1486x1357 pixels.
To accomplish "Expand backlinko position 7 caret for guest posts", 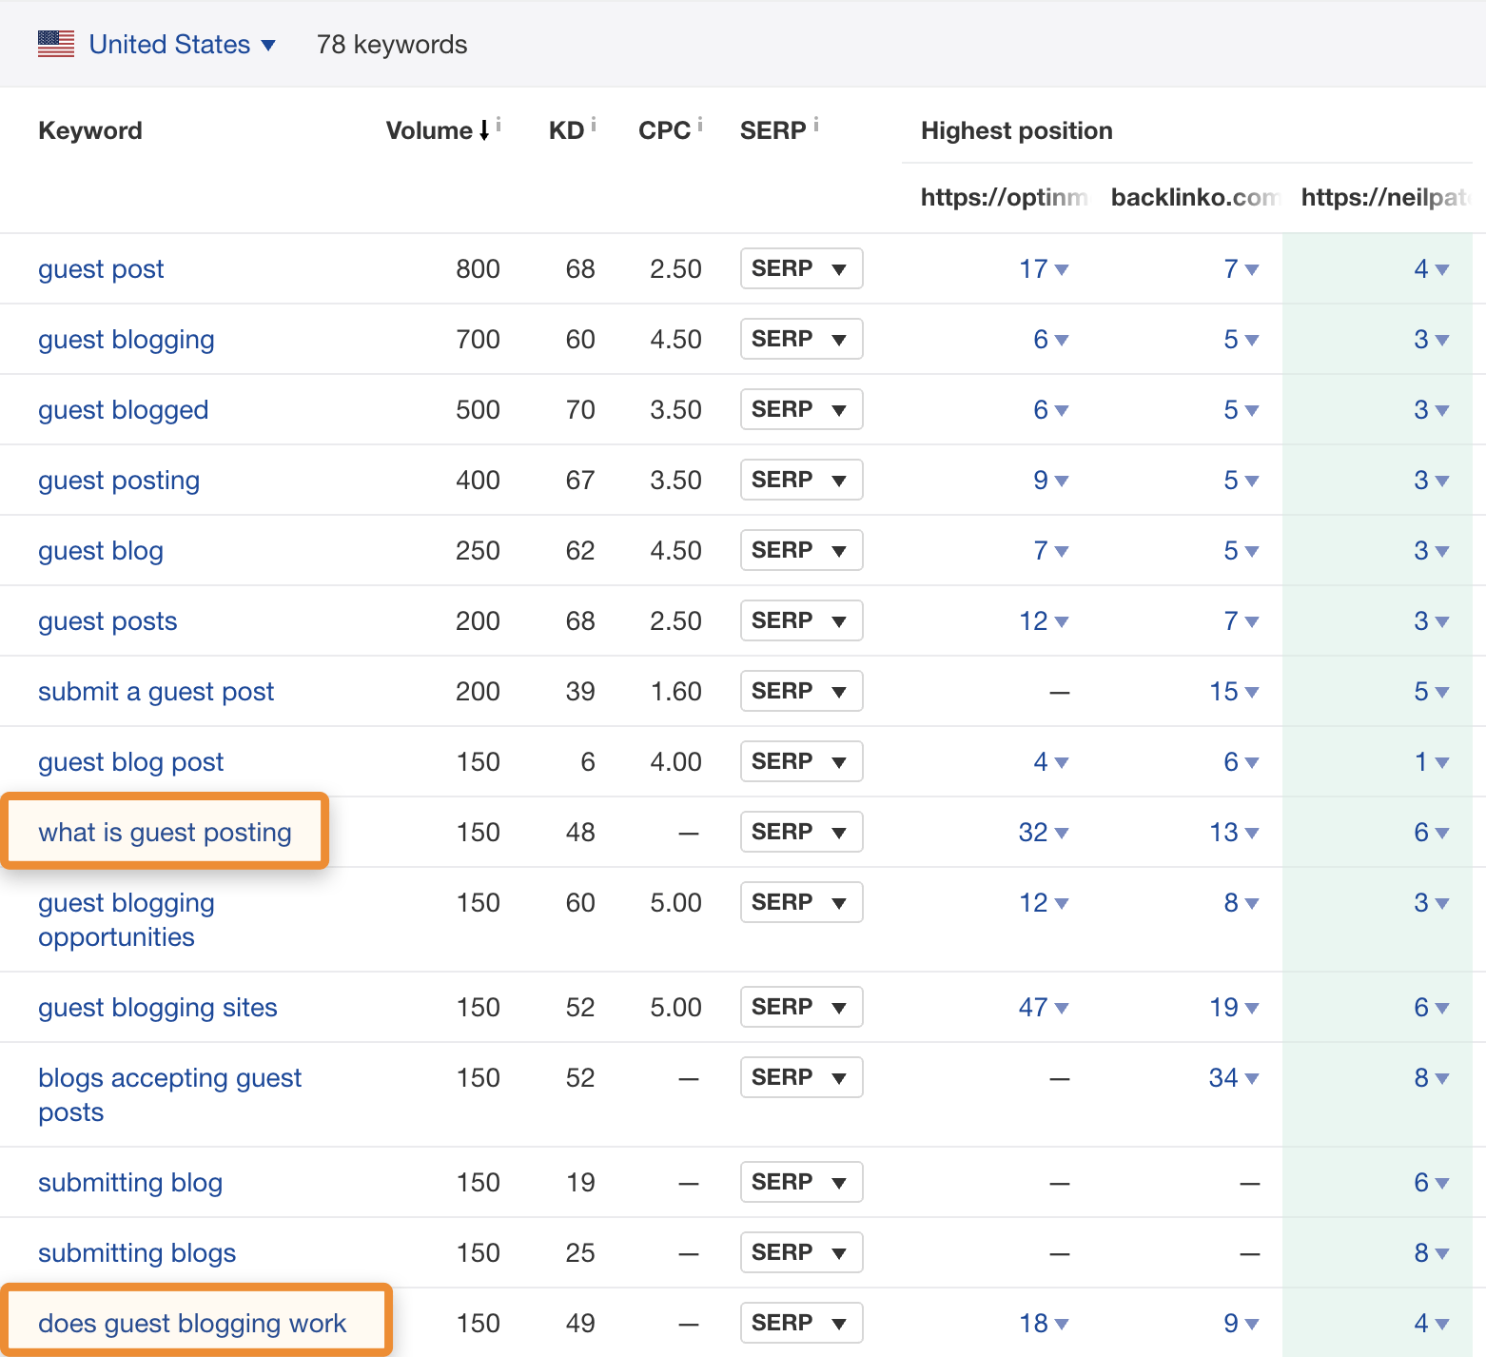I will pyautogui.click(x=1252, y=622).
